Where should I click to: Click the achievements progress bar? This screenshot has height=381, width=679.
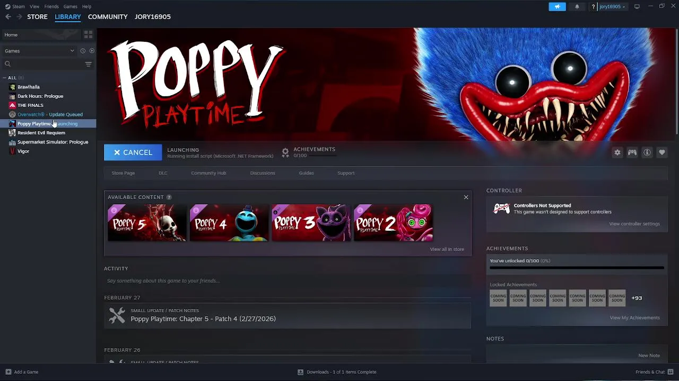pyautogui.click(x=577, y=268)
